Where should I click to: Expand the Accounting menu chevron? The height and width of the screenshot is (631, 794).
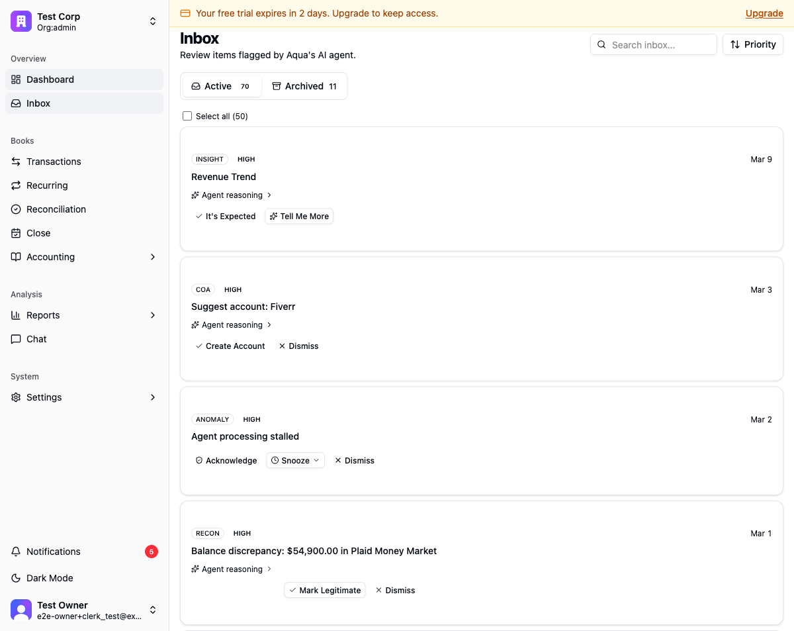[153, 257]
